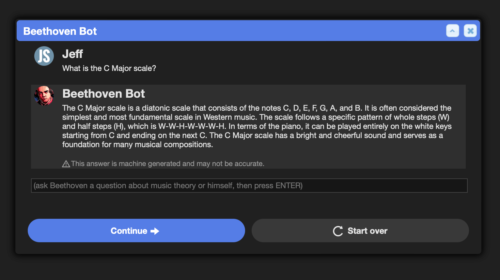Click the first line of the C Major answer
The width and height of the screenshot is (500, 280).
[x=257, y=108]
